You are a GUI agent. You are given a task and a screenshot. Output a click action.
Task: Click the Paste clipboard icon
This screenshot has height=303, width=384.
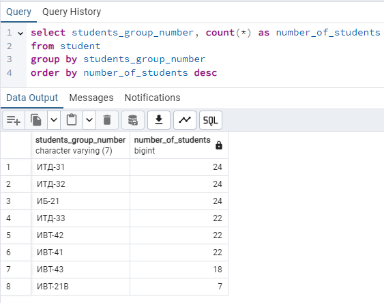(x=72, y=120)
